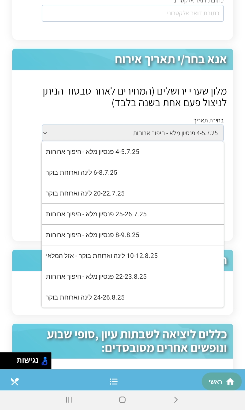The width and height of the screenshot is (245, 410).
Task: Pick the 22-23.8.25 פנסיון מלא option
Action: point(133,276)
